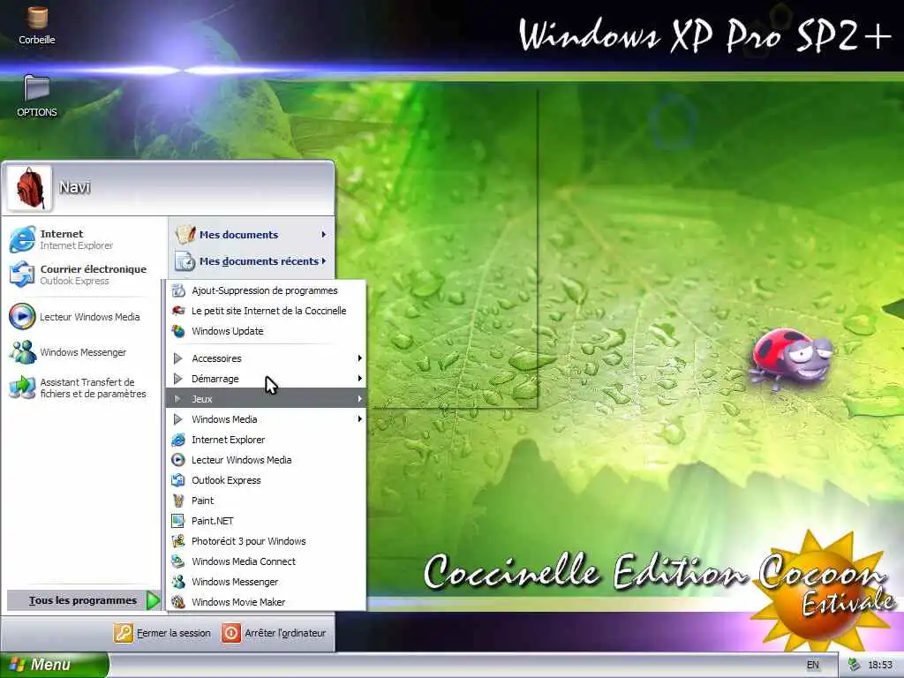Choose Le petit site Internet de la Coccinelle

click(x=266, y=311)
